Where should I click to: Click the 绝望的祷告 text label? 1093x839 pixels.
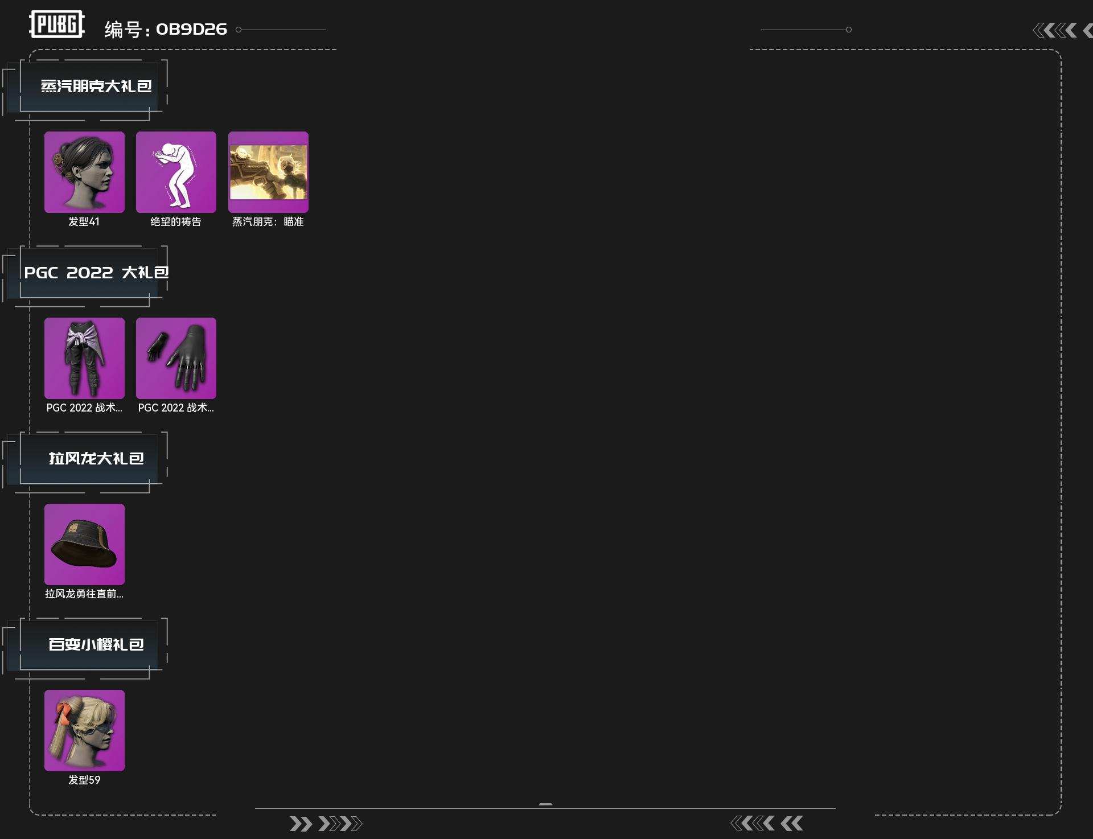click(176, 221)
